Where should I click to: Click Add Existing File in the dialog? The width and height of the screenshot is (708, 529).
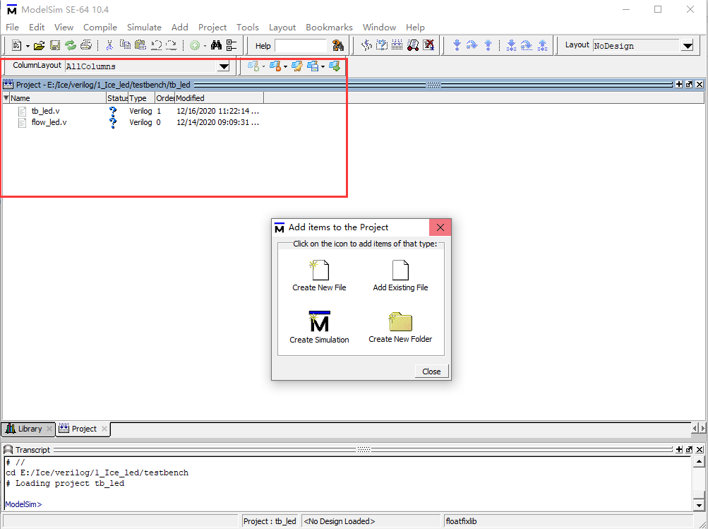[x=400, y=269]
